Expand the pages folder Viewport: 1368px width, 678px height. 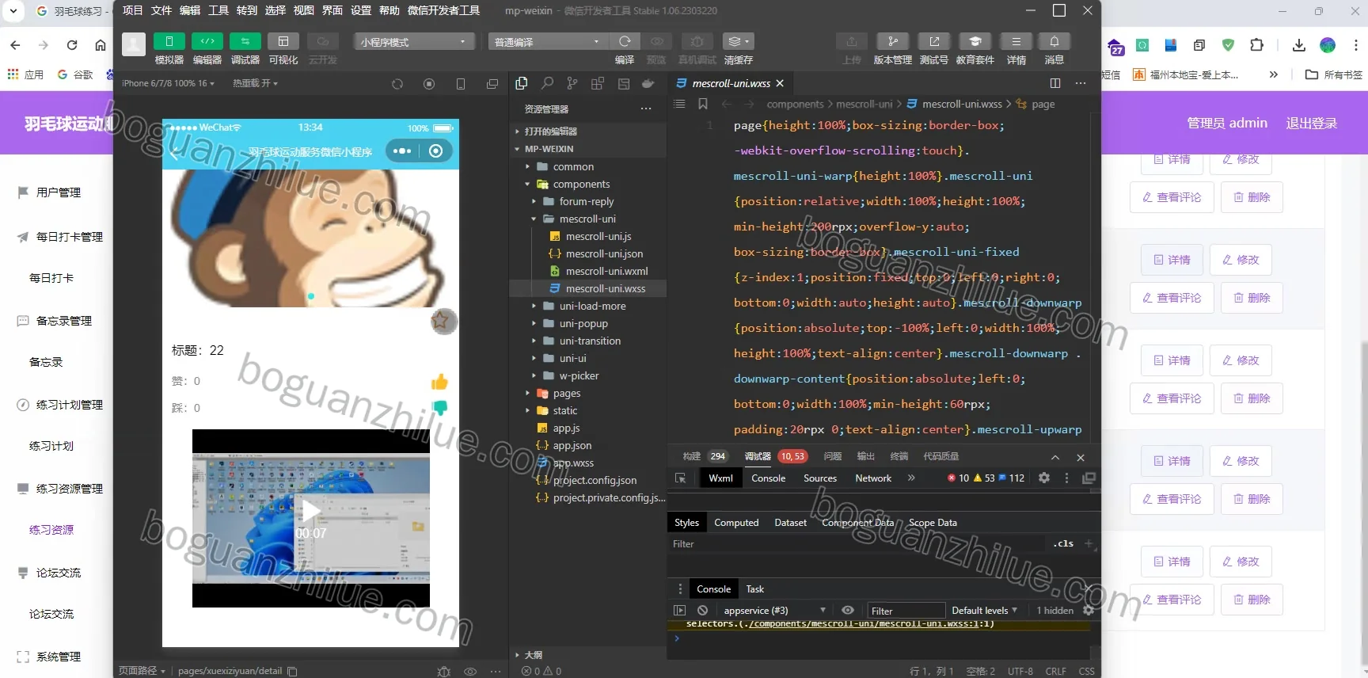[x=567, y=393]
